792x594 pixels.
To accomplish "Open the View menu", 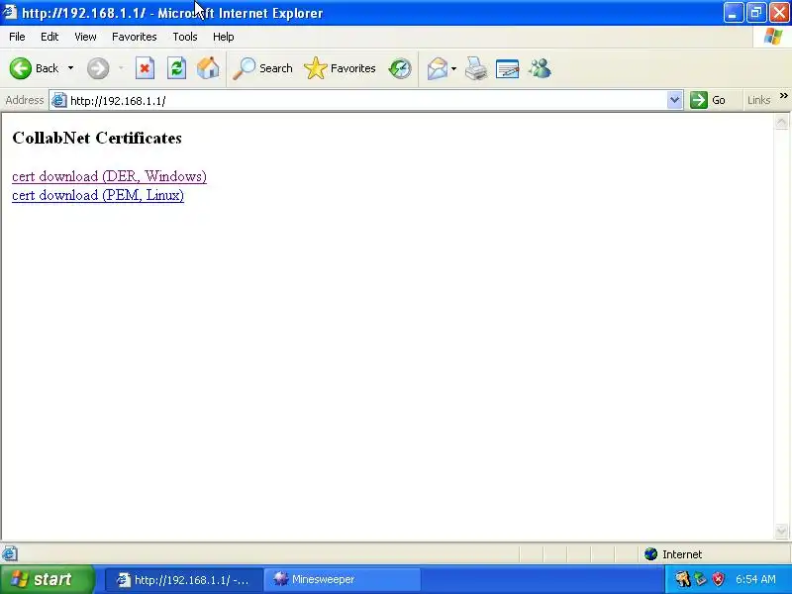I will point(85,37).
